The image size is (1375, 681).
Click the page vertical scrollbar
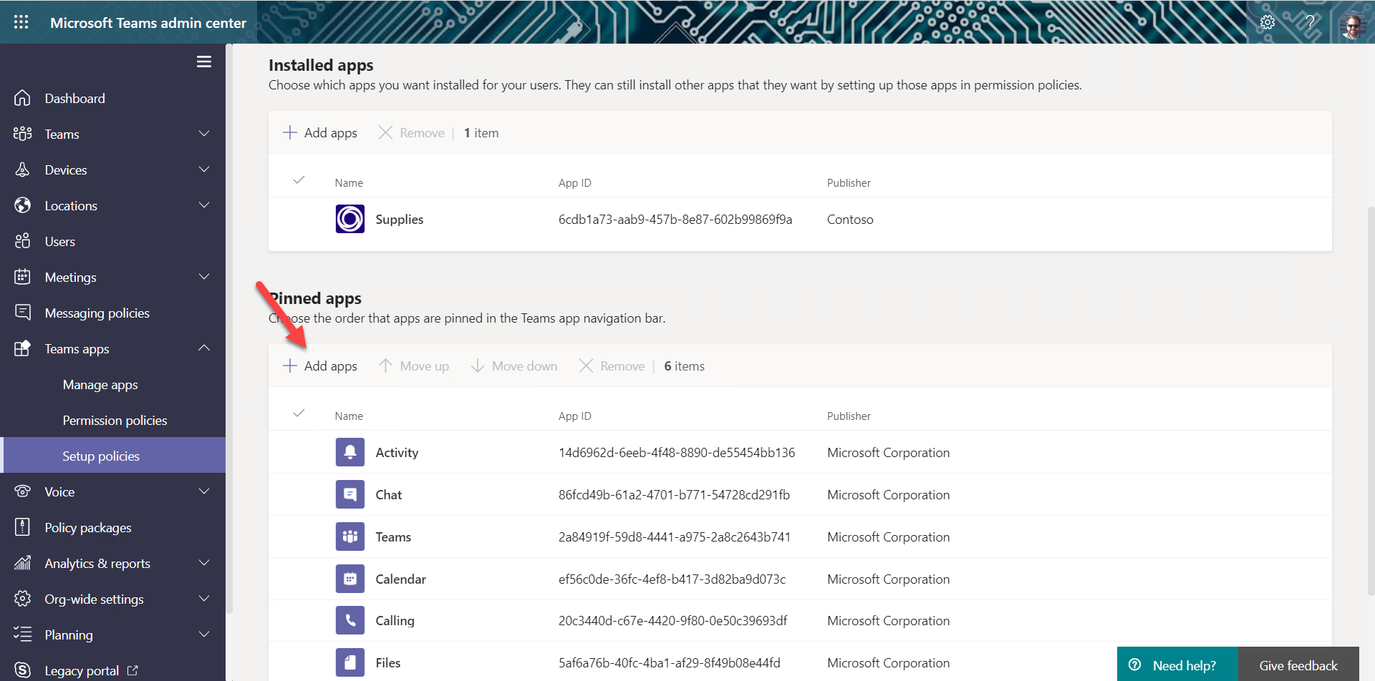1370,401
